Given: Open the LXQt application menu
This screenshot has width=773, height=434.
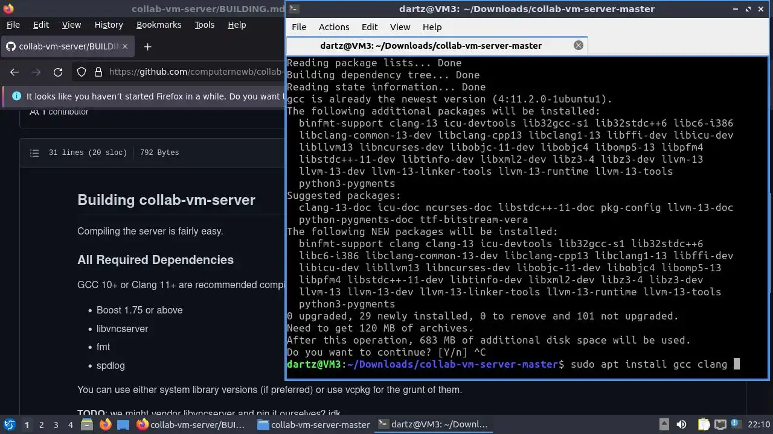Looking at the screenshot, I should [x=10, y=424].
